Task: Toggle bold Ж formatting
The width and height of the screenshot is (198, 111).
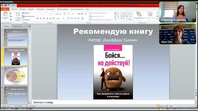Action: coord(37,18)
